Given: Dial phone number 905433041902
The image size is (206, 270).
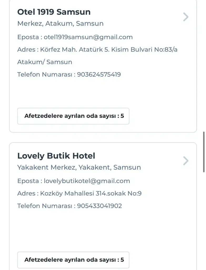Looking at the screenshot, I should click(x=99, y=206).
